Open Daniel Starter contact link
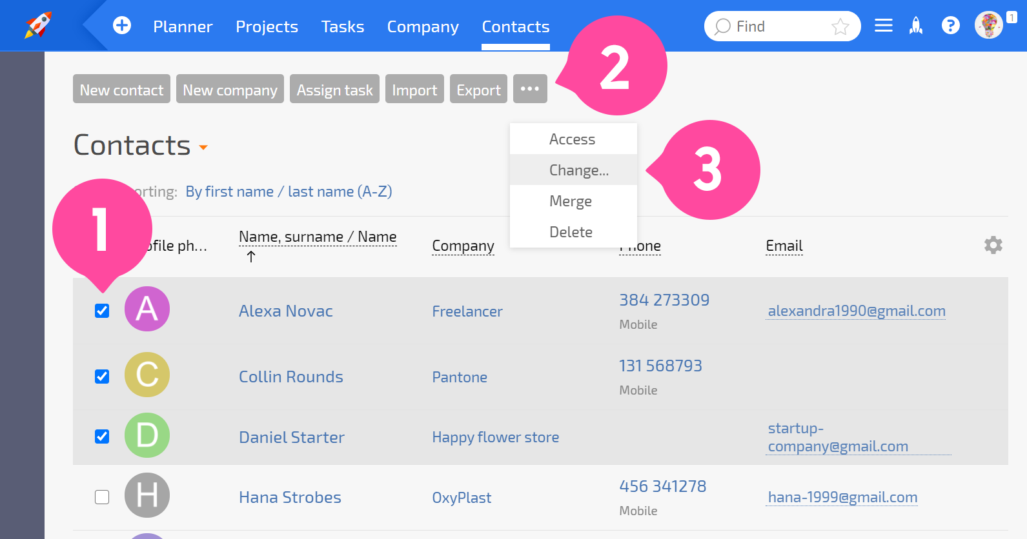Viewport: 1027px width, 539px height. (292, 437)
